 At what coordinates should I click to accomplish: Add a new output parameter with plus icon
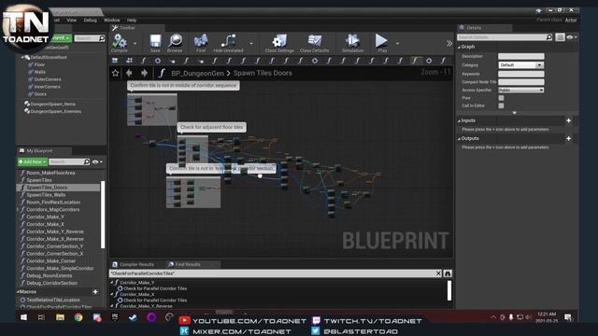pyautogui.click(x=569, y=139)
